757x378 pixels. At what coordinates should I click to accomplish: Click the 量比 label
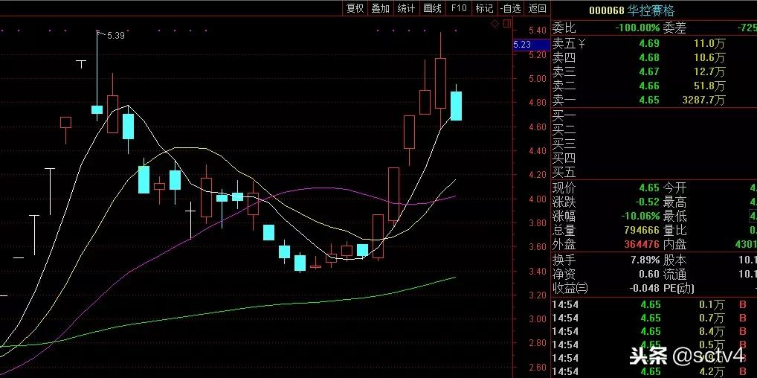674,230
